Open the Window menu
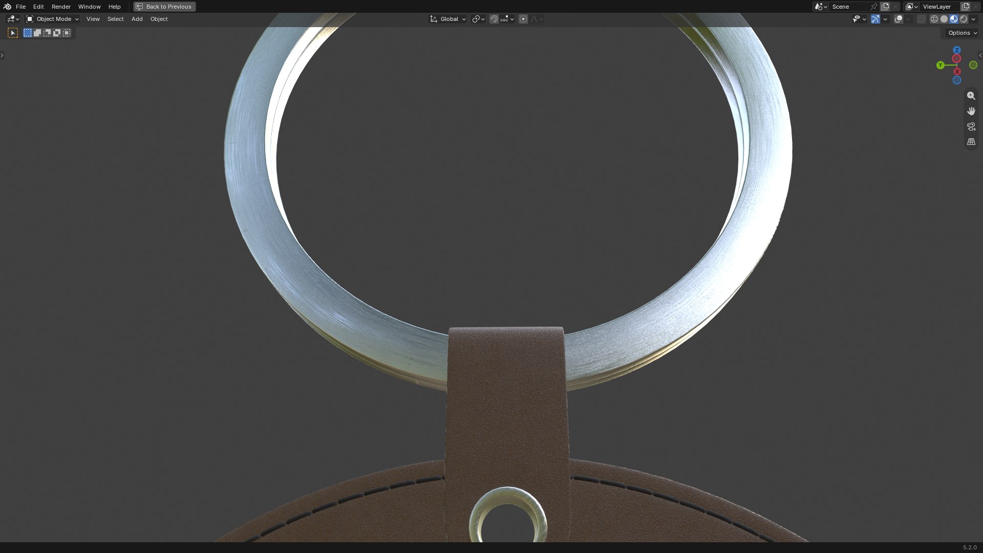This screenshot has width=983, height=553. pos(89,7)
